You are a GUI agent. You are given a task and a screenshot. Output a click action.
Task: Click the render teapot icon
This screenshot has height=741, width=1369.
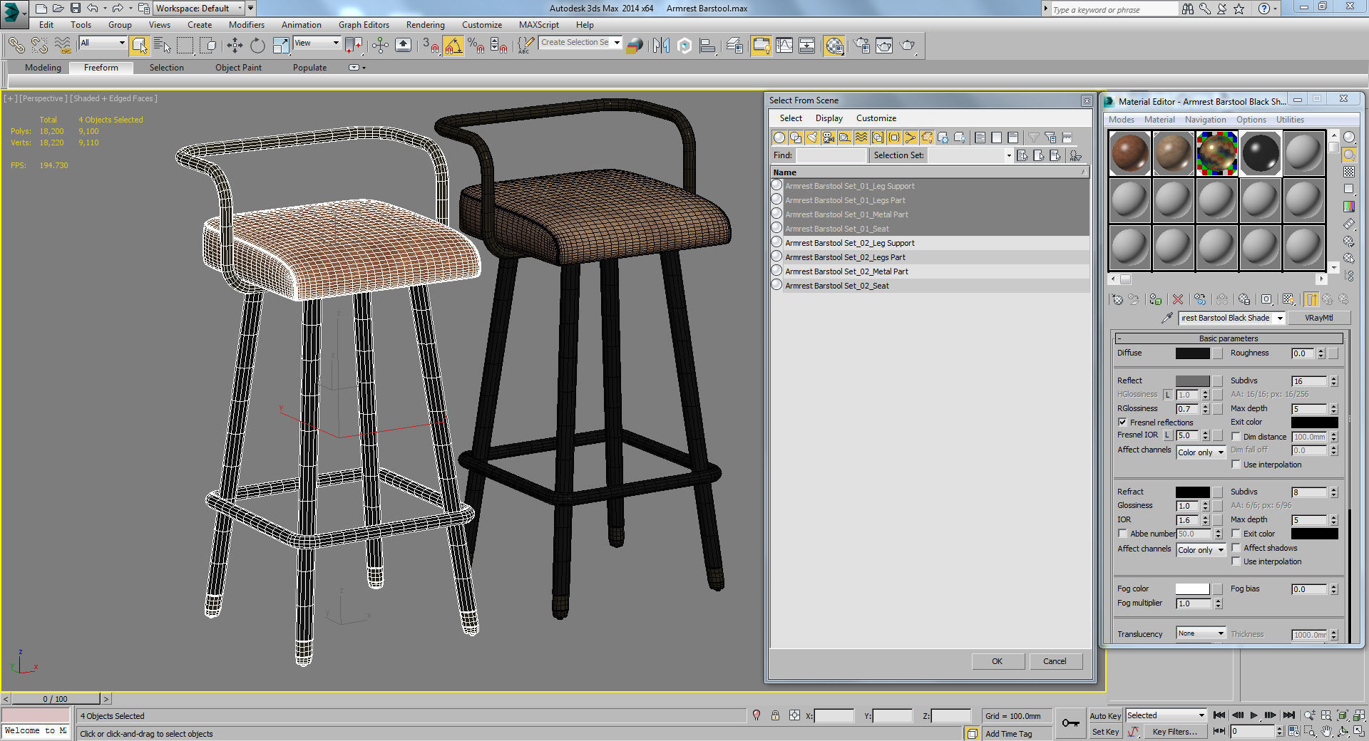coord(907,46)
